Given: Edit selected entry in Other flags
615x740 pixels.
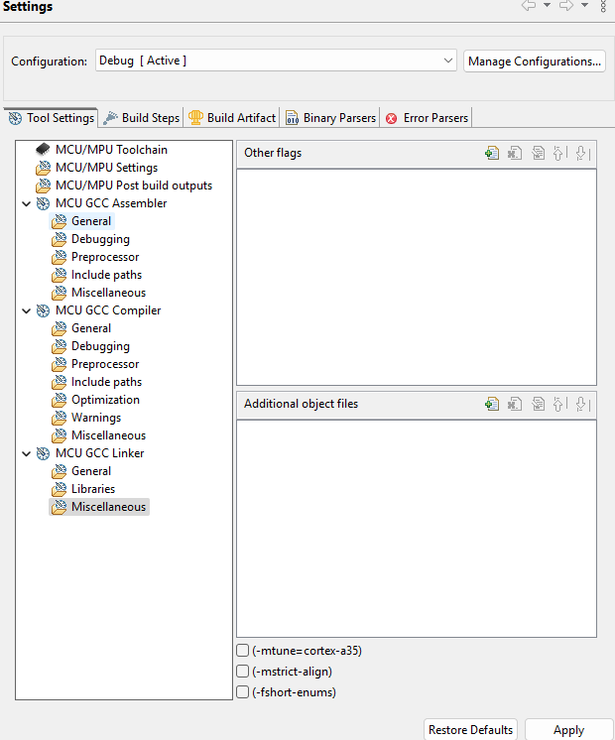Looking at the screenshot, I should click(x=538, y=153).
